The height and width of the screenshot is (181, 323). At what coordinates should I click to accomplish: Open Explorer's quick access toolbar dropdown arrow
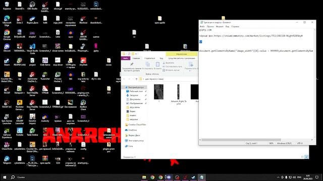point(136,54)
